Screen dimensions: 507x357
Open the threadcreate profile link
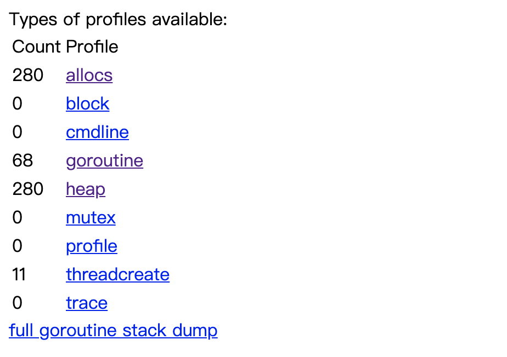coord(117,274)
